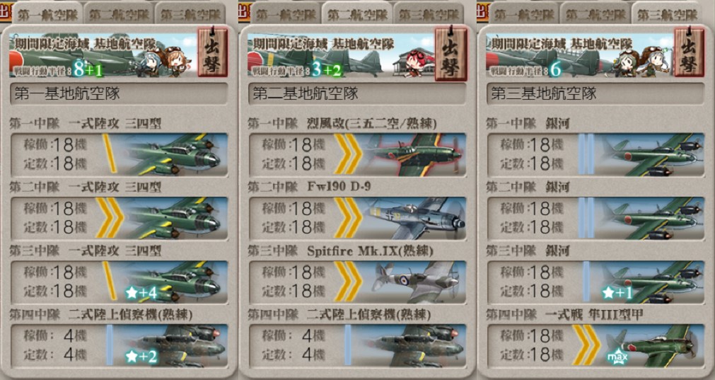Screen dimensions: 715x380
Task: Toggle 出撃 sortie tag on second air corps
Action: coord(451,54)
